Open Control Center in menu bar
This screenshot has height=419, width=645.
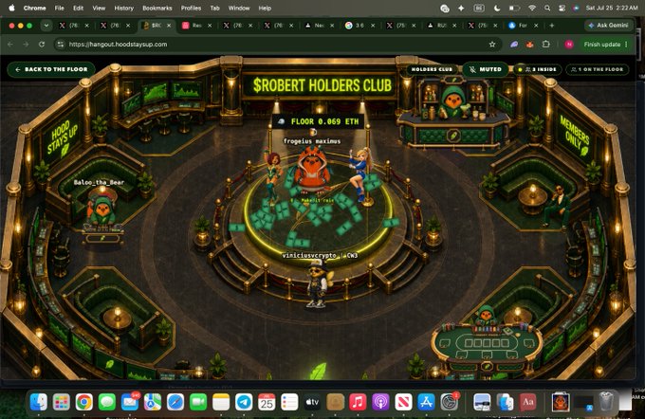(562, 8)
